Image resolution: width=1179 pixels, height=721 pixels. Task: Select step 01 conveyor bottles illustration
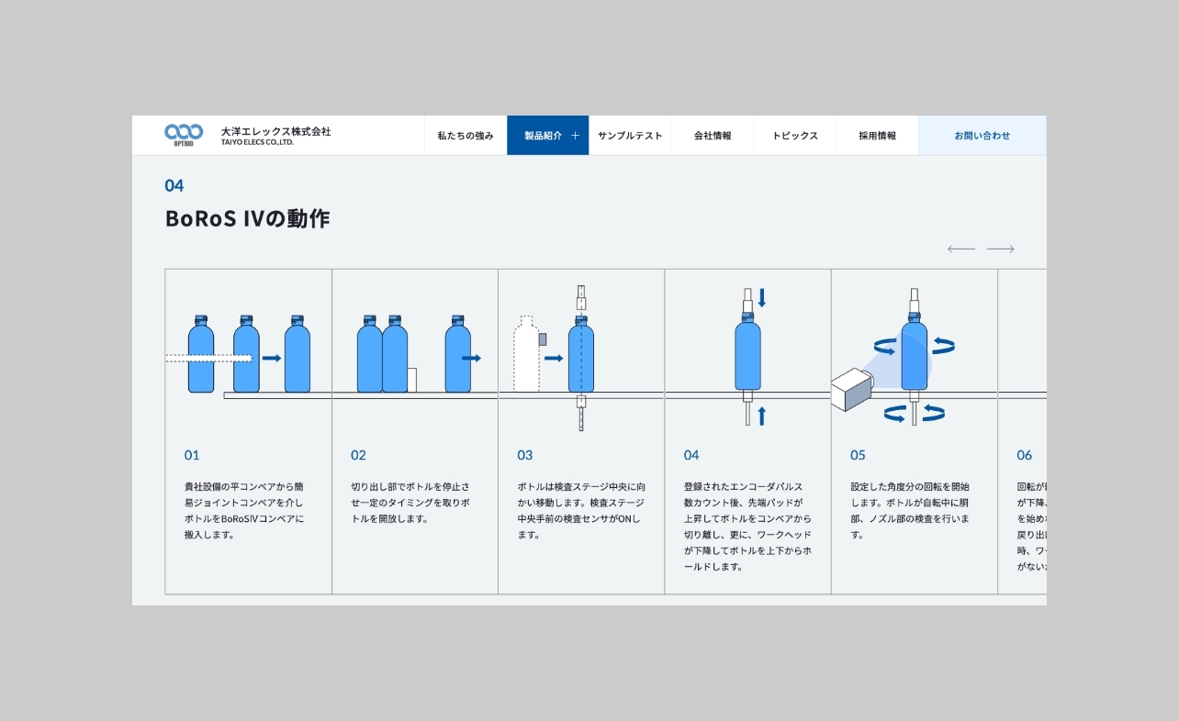[248, 354]
